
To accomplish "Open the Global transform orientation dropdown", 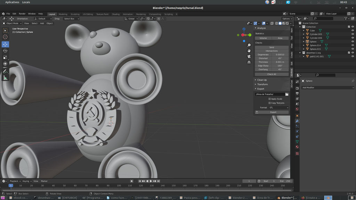I will (x=131, y=19).
